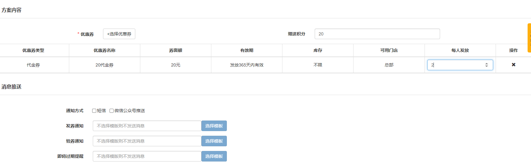Open 选择模板 for 验券通知
This screenshot has height=164, width=531.
[214, 141]
